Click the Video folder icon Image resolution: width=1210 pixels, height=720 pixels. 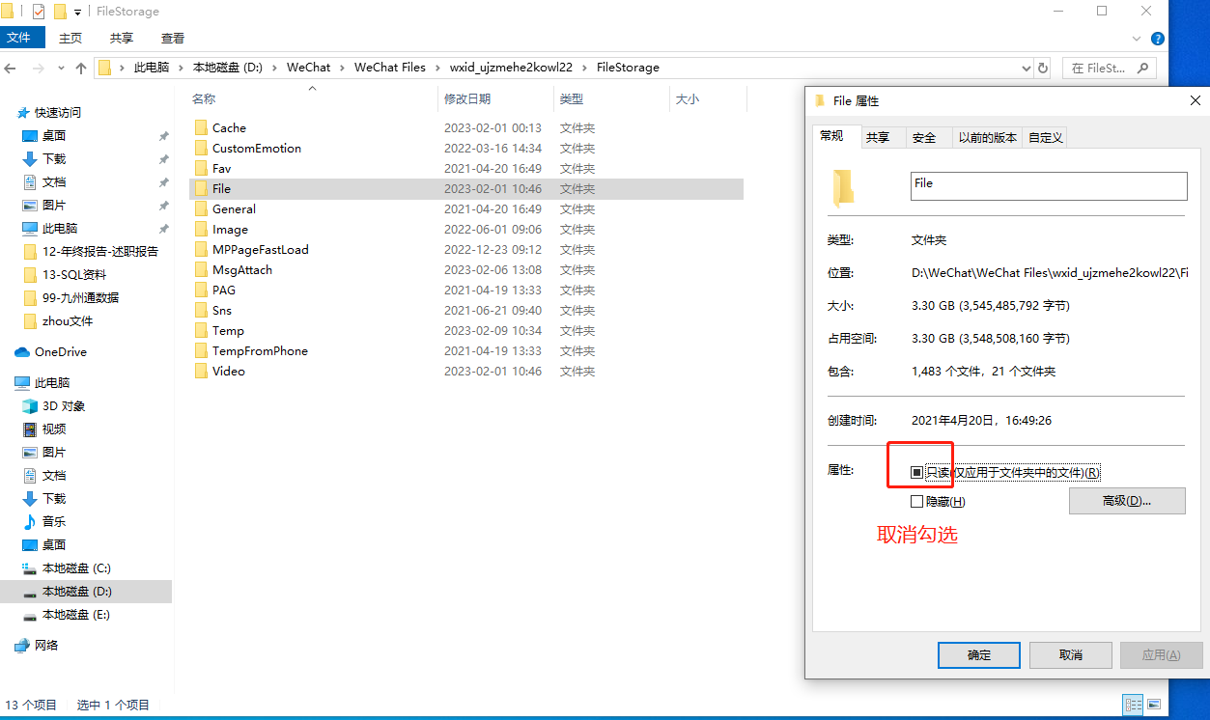pos(201,371)
